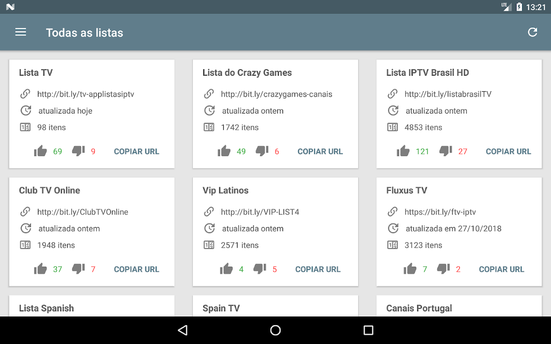Click the http://bit.ly/VIP-LIST4 address
Image resolution: width=551 pixels, height=344 pixels.
coord(260,212)
